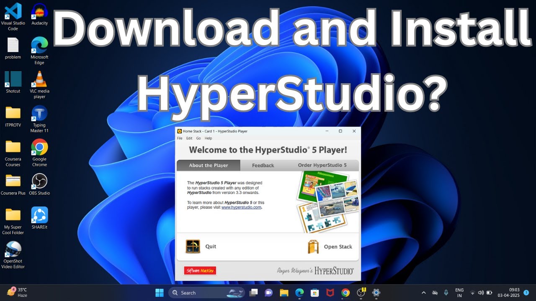The width and height of the screenshot is (536, 301).
Task: Visit the www.hyperstudio.com link
Action: pyautogui.click(x=241, y=207)
